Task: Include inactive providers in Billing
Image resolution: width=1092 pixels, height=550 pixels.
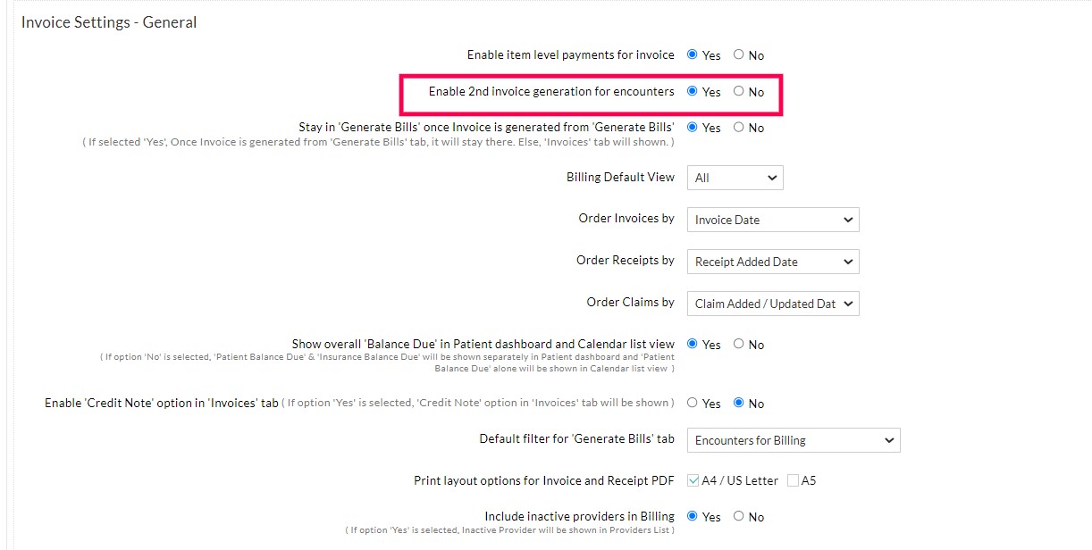Action: click(x=691, y=516)
